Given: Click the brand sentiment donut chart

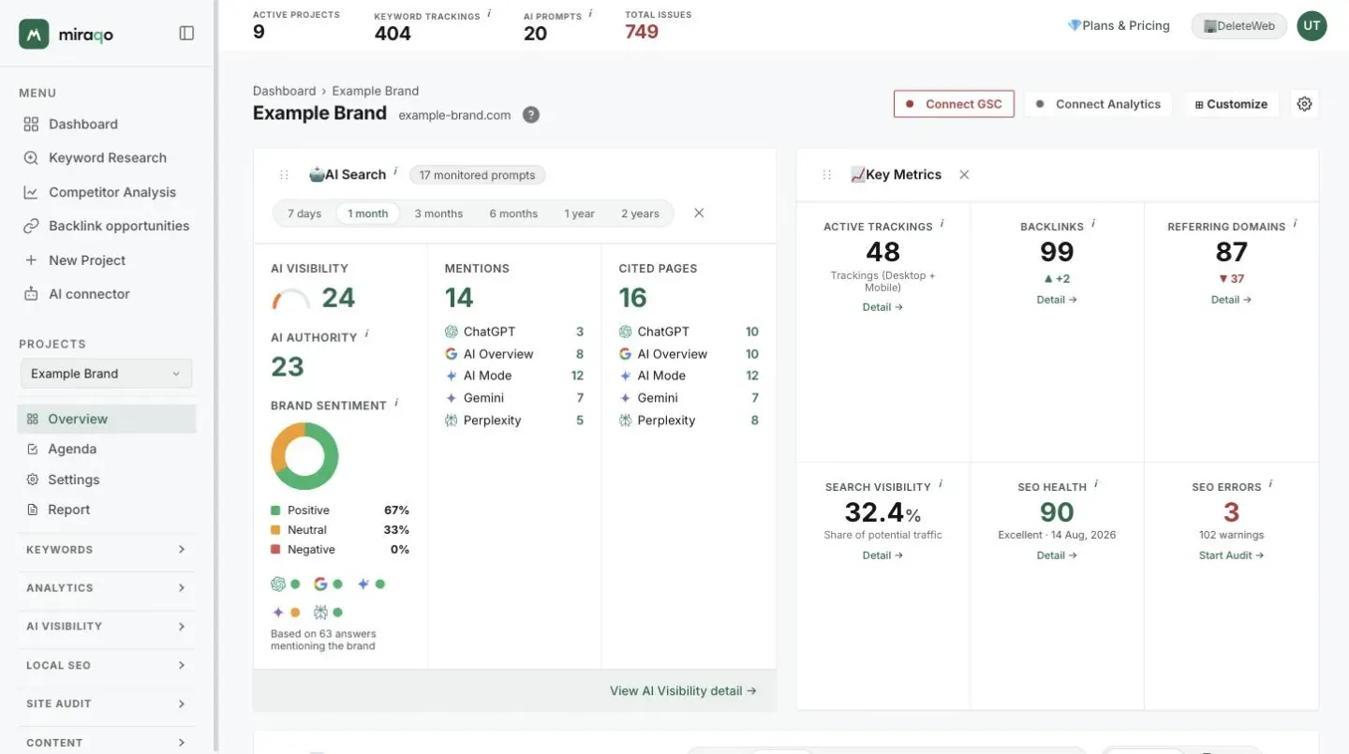Looking at the screenshot, I should tap(304, 456).
